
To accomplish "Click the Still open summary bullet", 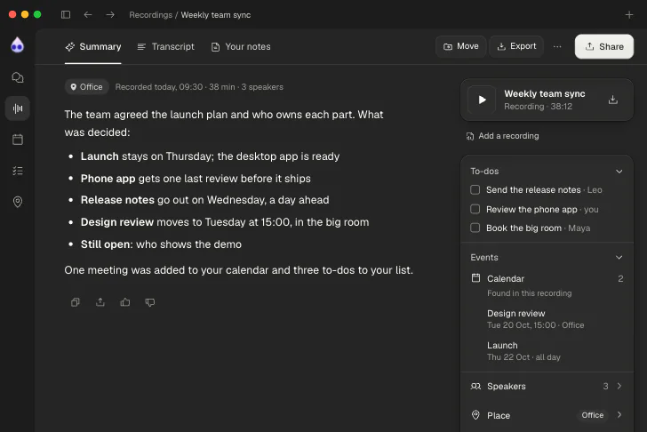I will [161, 244].
